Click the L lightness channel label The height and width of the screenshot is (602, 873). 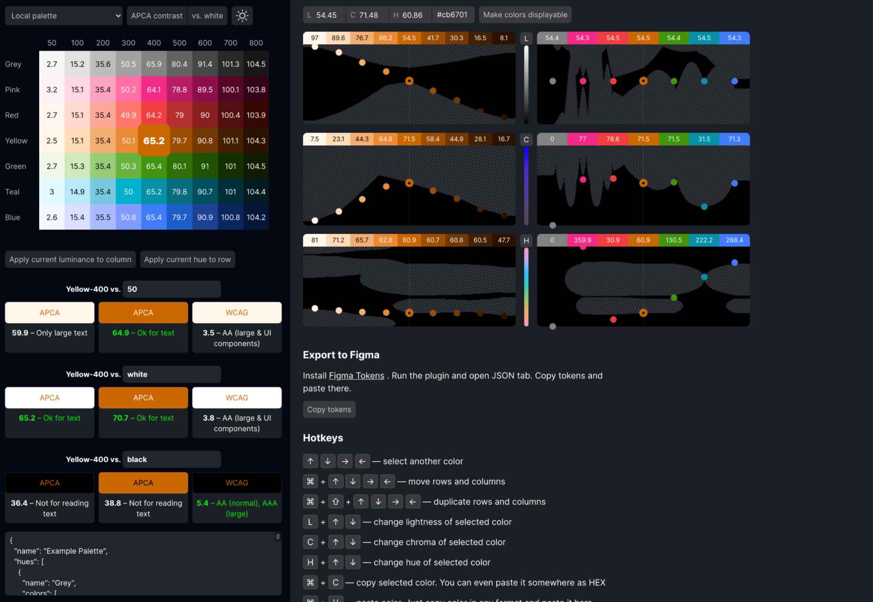click(x=526, y=39)
